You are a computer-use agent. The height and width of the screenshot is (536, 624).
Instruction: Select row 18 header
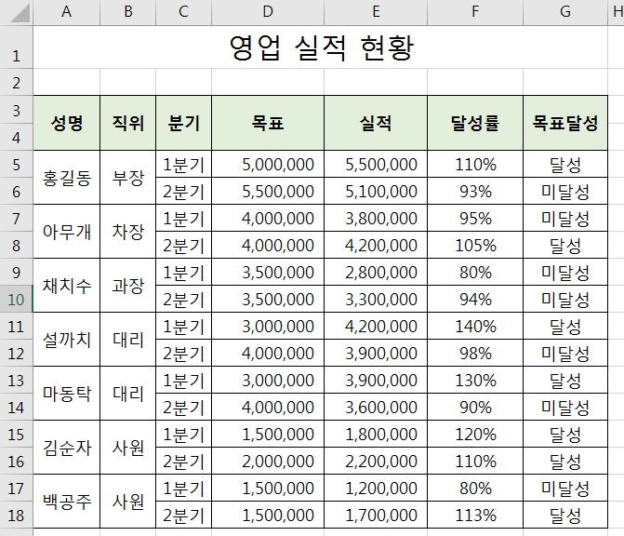click(17, 515)
